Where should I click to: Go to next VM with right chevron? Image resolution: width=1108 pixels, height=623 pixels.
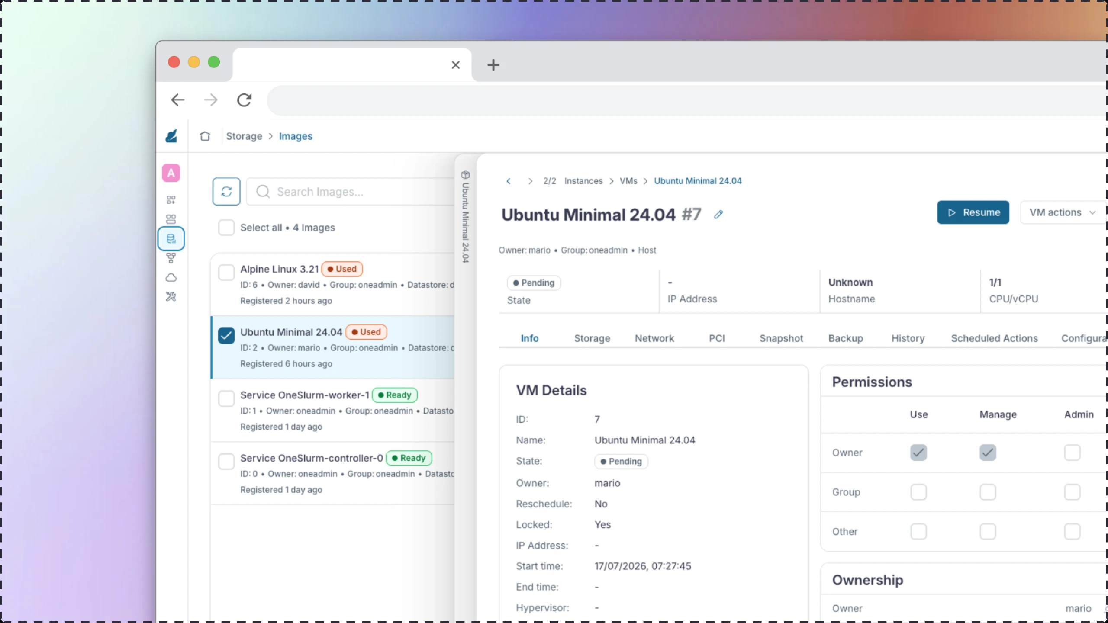point(530,181)
